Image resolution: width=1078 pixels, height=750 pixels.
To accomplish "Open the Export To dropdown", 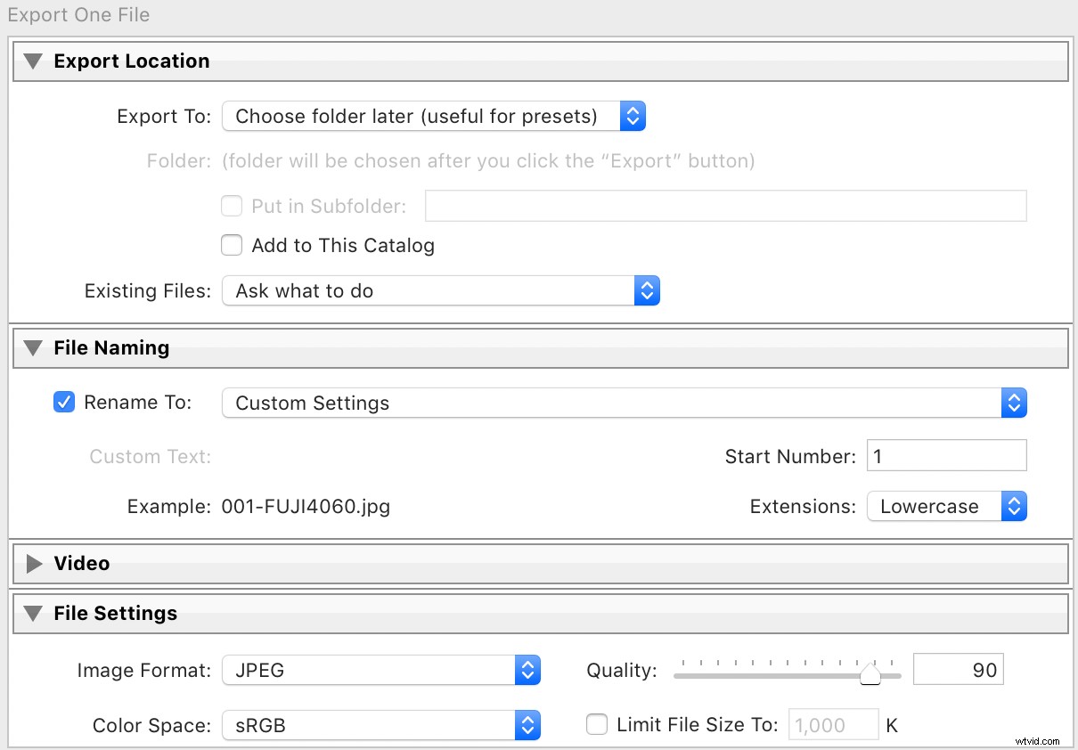I will (433, 116).
